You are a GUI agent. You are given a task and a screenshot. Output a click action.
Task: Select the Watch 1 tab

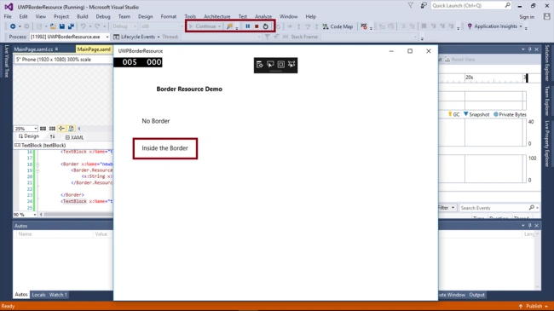[x=58, y=295]
